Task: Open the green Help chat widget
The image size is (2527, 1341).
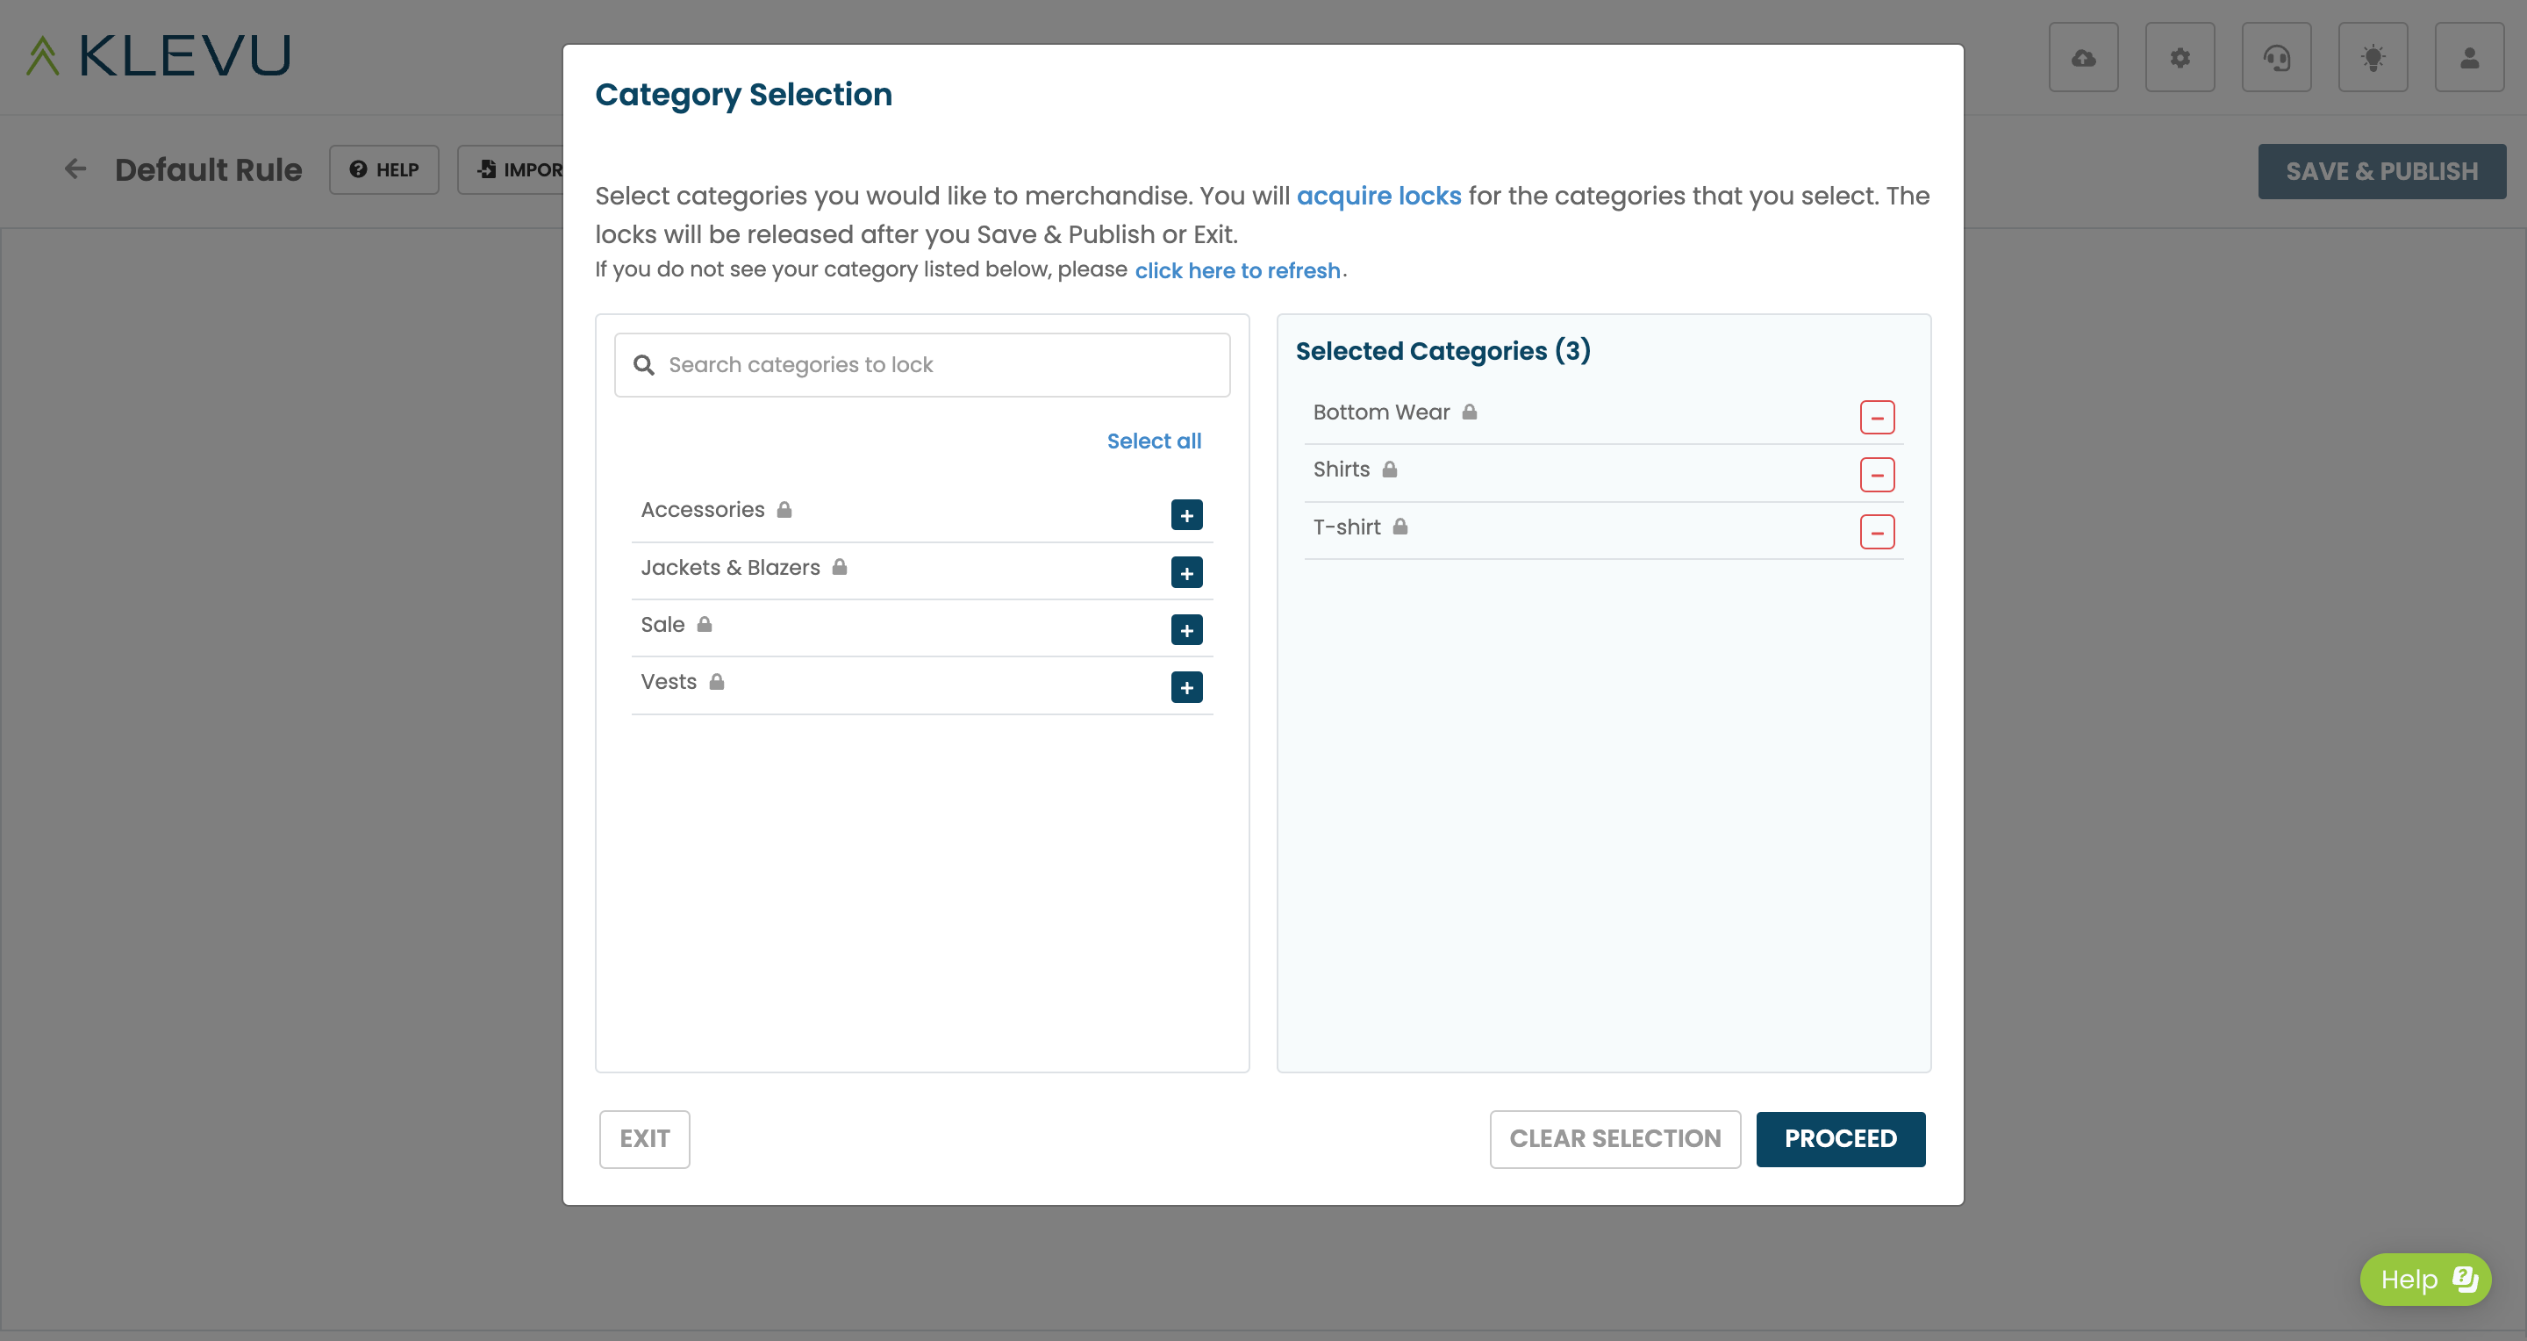Action: (x=2425, y=1280)
